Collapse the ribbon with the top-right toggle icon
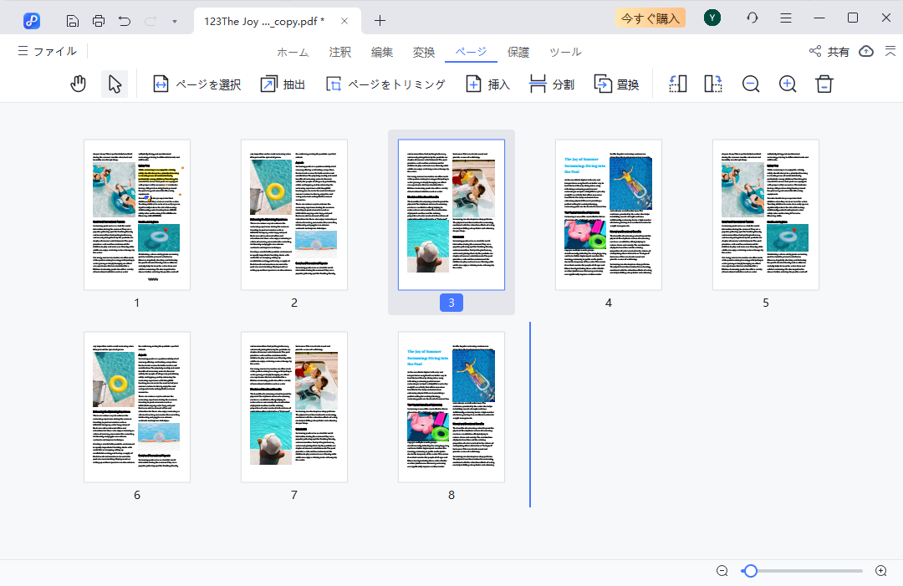The width and height of the screenshot is (903, 586). pos(890,51)
